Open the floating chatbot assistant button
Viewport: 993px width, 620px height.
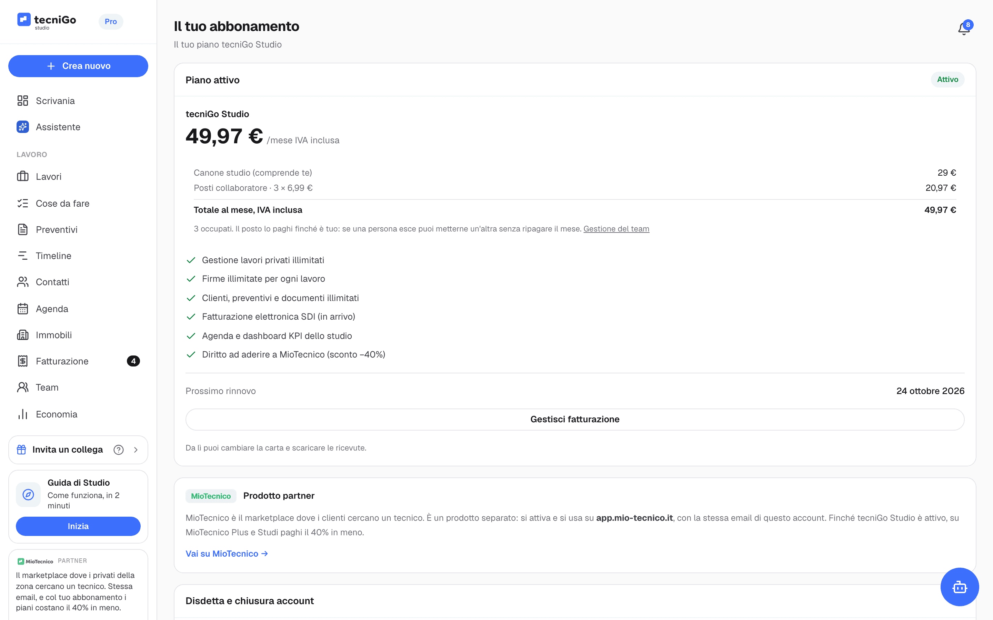point(959,587)
